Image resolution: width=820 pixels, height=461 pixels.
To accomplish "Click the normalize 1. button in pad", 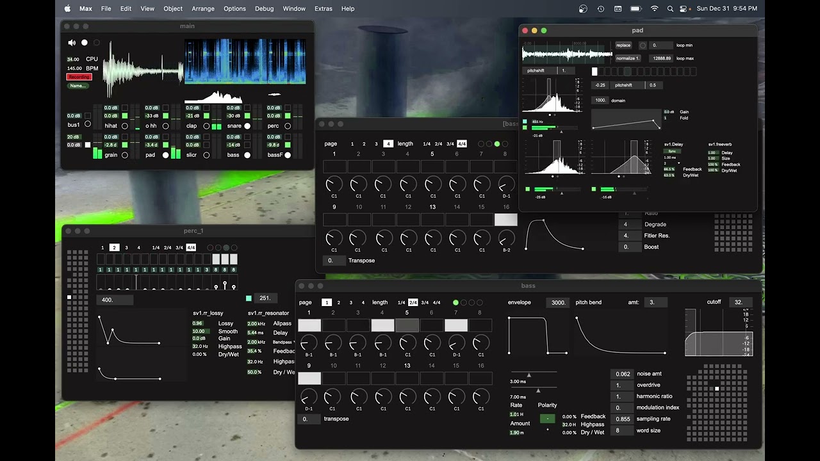I will pyautogui.click(x=628, y=58).
